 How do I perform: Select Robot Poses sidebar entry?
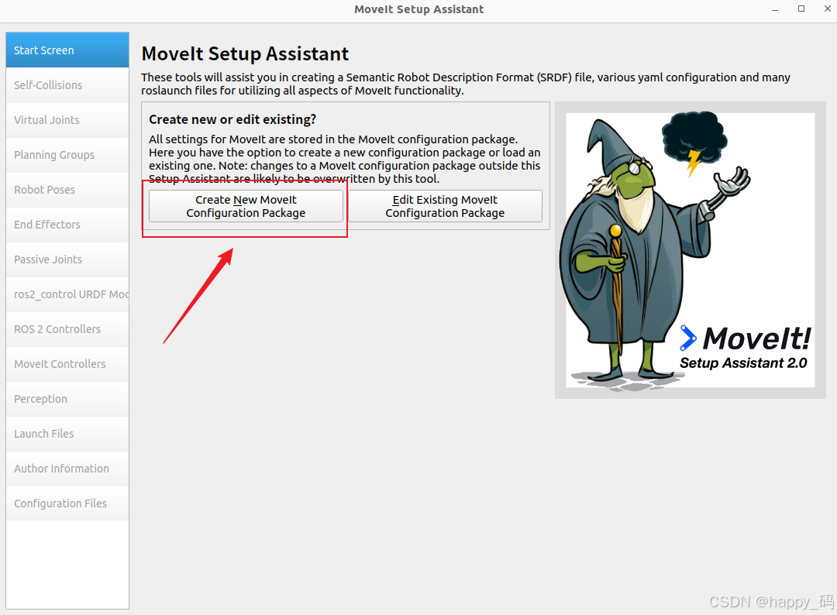click(67, 190)
